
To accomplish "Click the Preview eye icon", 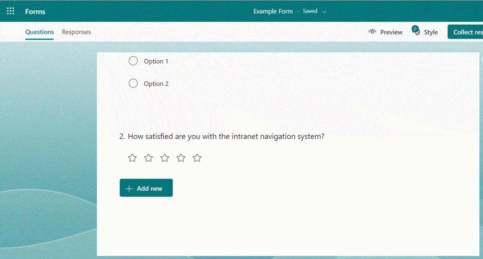I will 372,32.
